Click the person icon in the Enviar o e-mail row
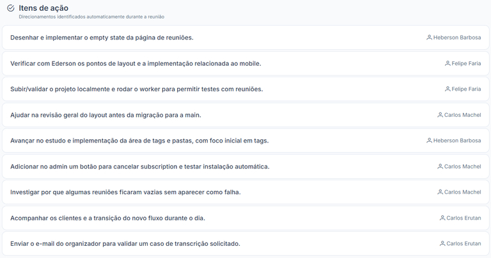This screenshot has height=258, width=491. point(442,243)
